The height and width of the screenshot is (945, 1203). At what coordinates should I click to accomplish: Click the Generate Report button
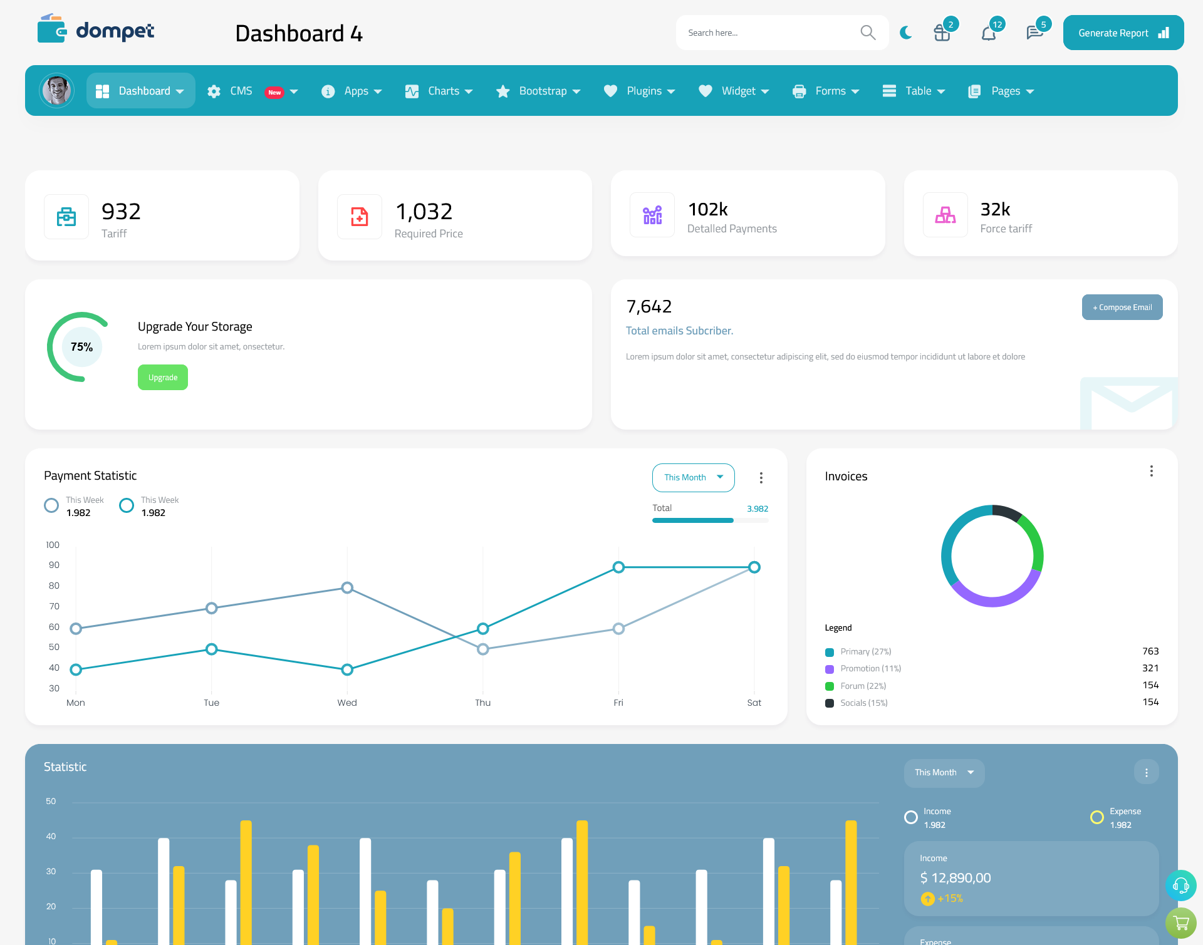pyautogui.click(x=1122, y=32)
